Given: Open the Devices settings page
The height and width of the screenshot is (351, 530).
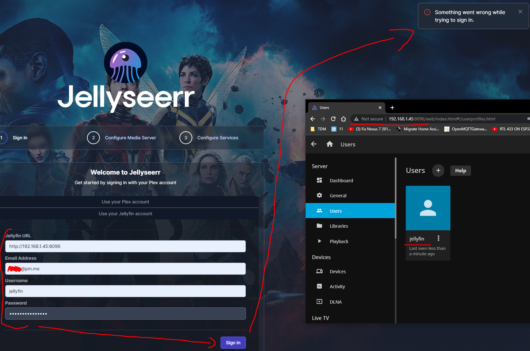Looking at the screenshot, I should pos(338,271).
